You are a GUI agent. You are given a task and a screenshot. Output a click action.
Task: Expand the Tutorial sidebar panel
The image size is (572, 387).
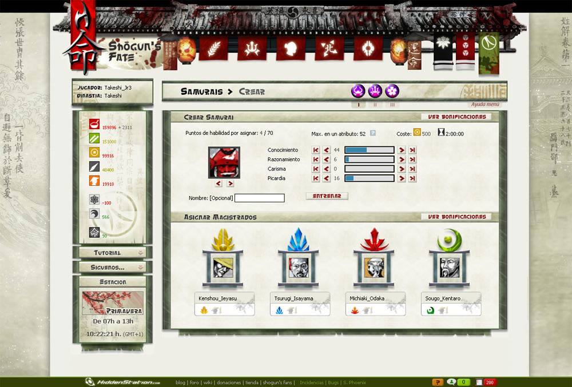112,253
